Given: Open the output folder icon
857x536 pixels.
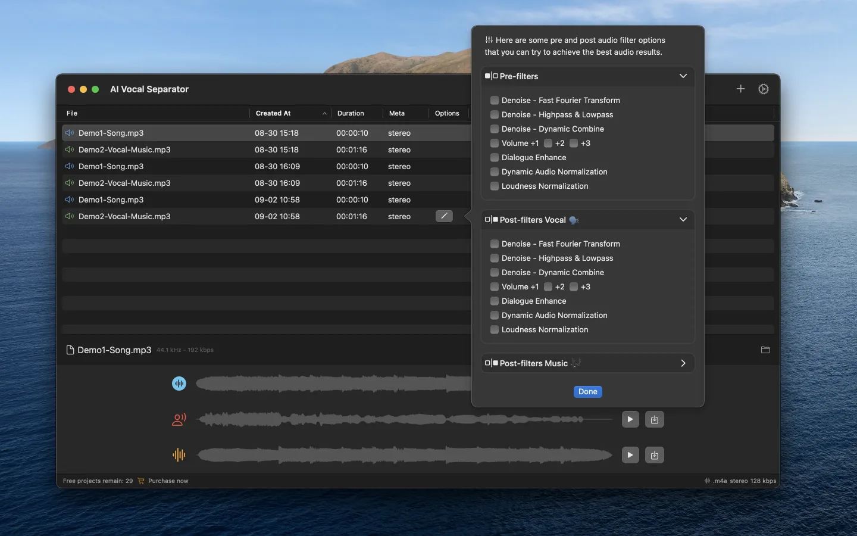Looking at the screenshot, I should (x=765, y=350).
